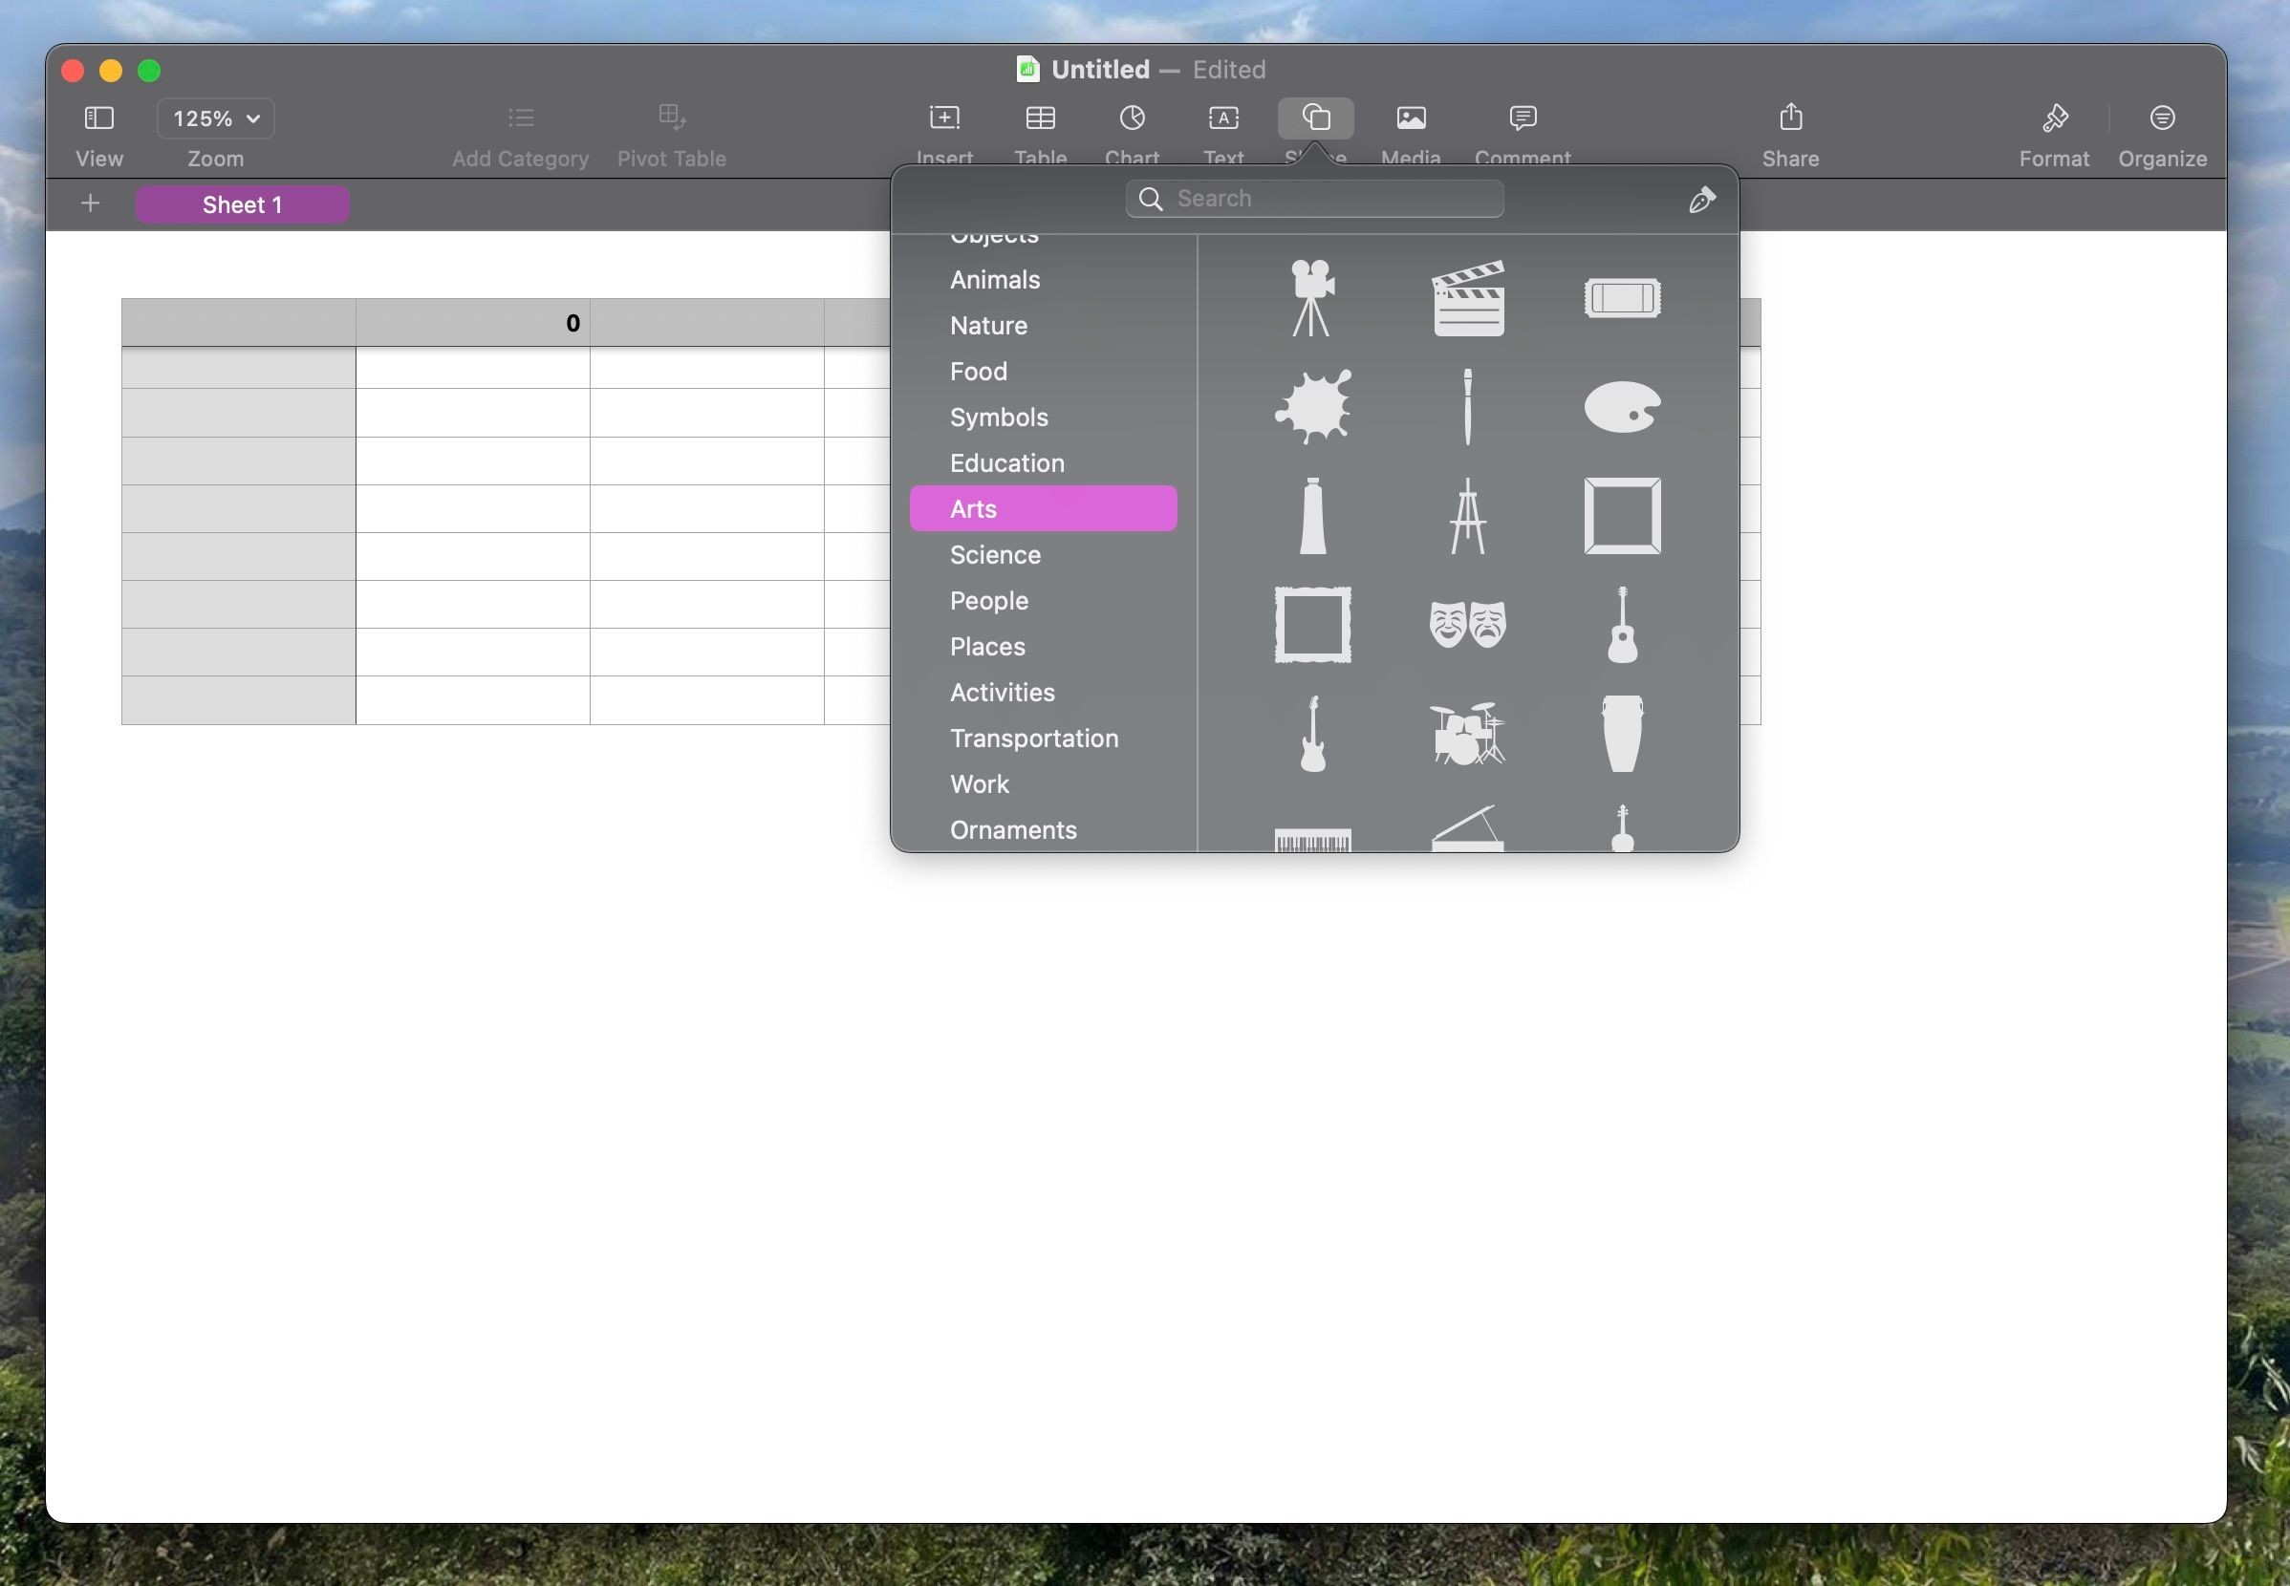The image size is (2290, 1586).
Task: Open the Zoom 125% dropdown
Action: (x=216, y=118)
